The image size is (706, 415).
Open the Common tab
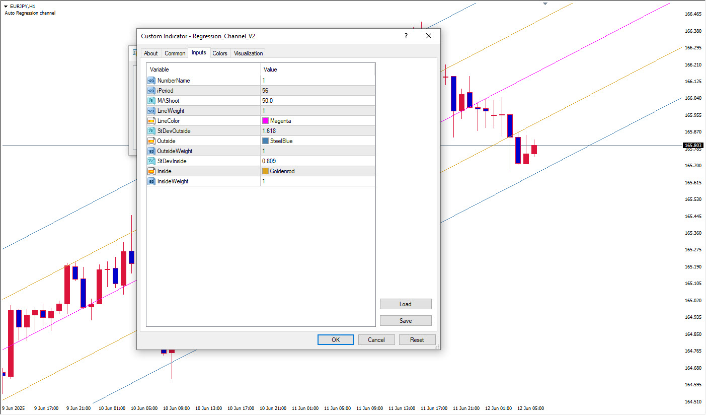tap(175, 53)
